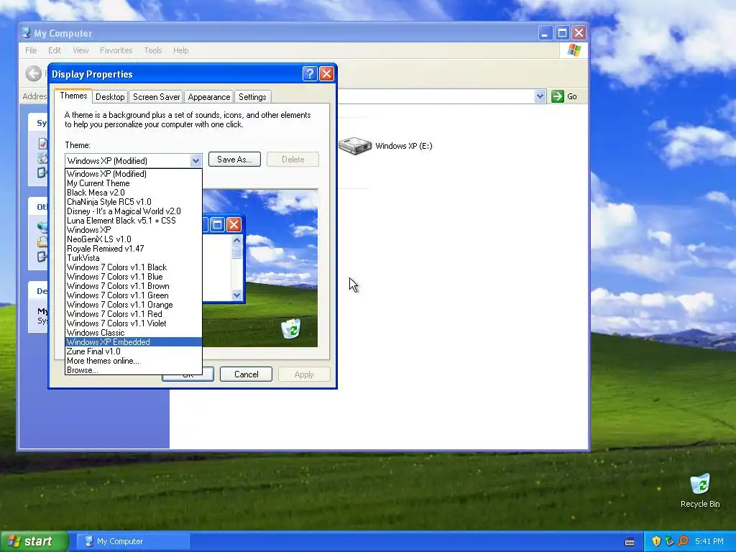
Task: Click the orange magnifier tray icon
Action: point(683,541)
